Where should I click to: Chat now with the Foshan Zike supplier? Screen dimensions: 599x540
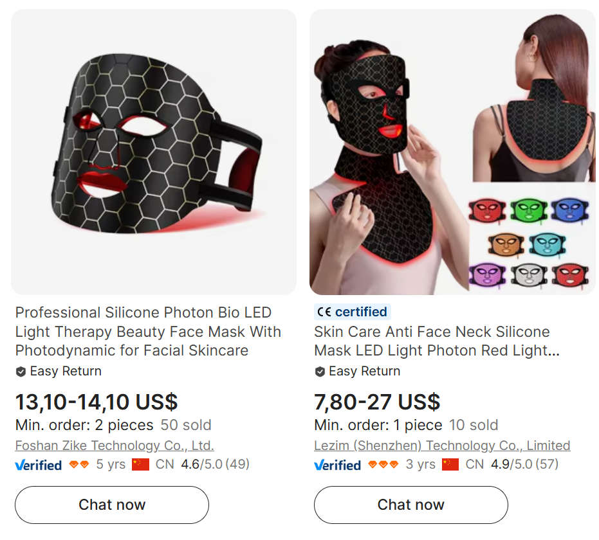(x=112, y=505)
